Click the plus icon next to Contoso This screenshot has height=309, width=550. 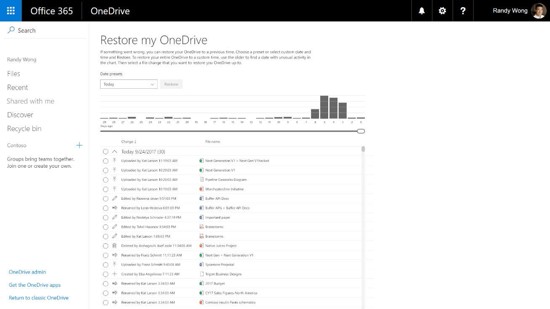point(79,145)
